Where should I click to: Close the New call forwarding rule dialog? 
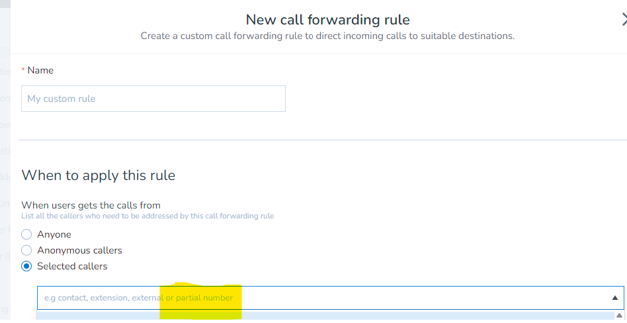(623, 20)
